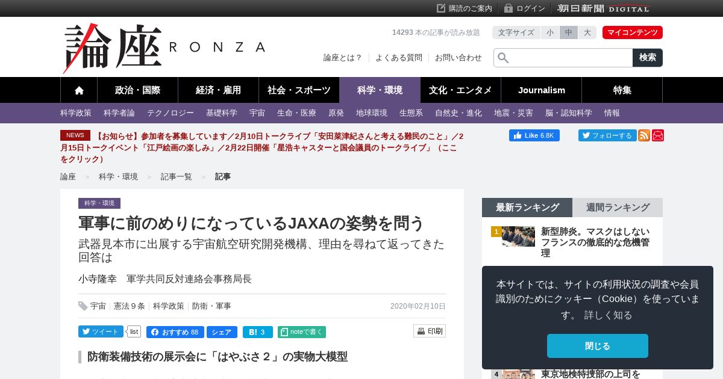Recommend article on Facebook (おすすめ 88)
The width and height of the screenshot is (723, 379).
(175, 332)
